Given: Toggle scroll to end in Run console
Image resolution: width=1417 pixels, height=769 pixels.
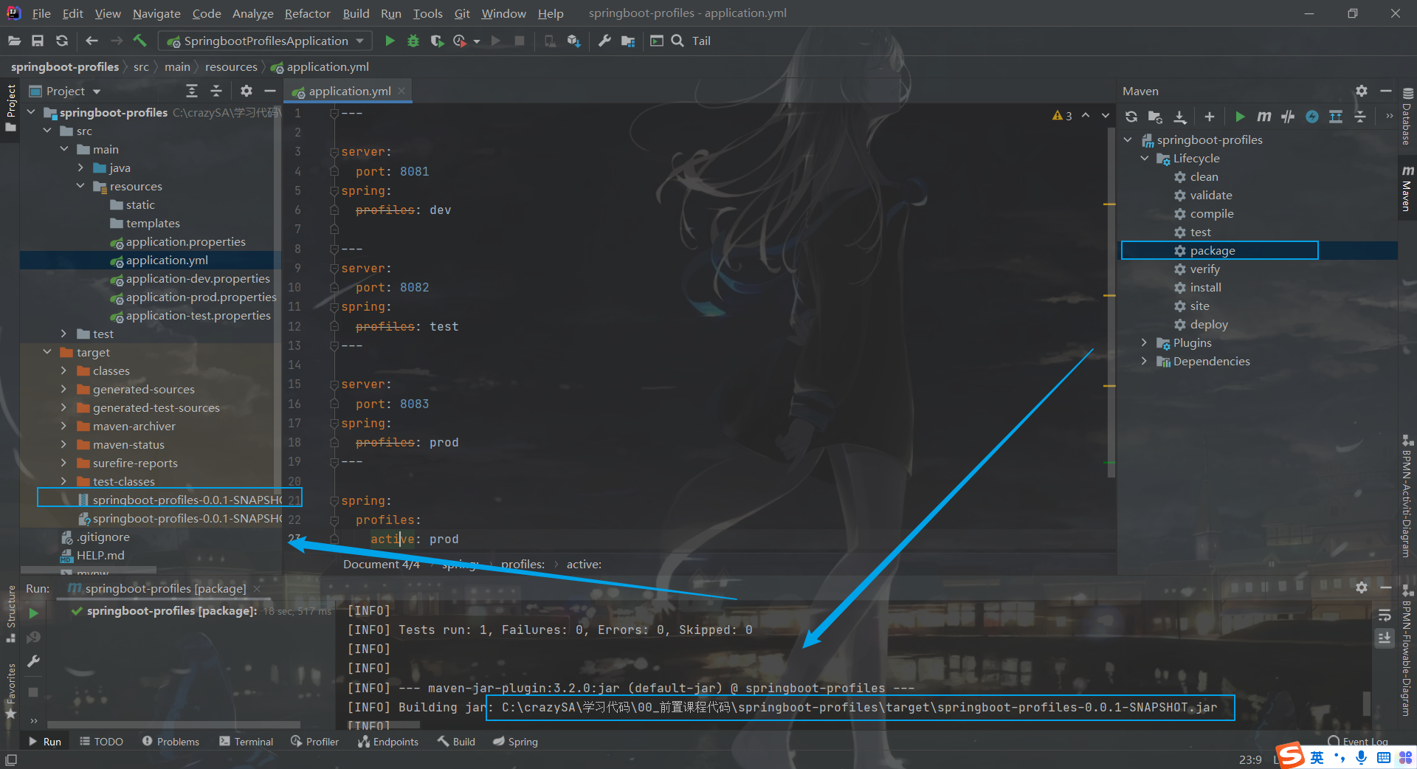Looking at the screenshot, I should click(1385, 638).
